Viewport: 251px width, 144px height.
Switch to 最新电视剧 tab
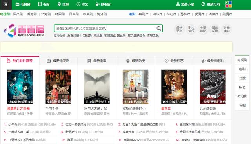[x=58, y=61]
